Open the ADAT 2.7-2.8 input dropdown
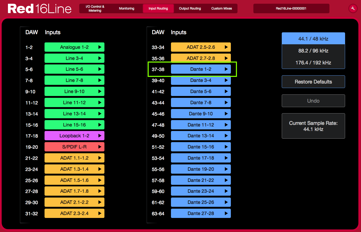This screenshot has width=361, height=232. click(201, 58)
